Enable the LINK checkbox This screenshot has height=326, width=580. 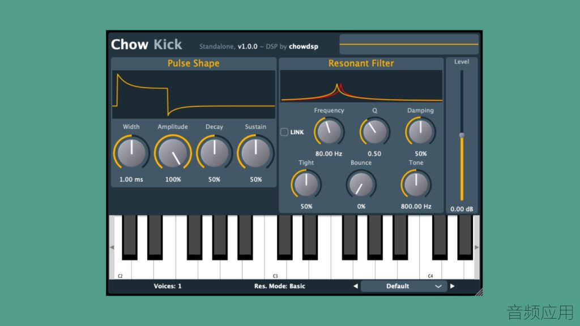[284, 132]
